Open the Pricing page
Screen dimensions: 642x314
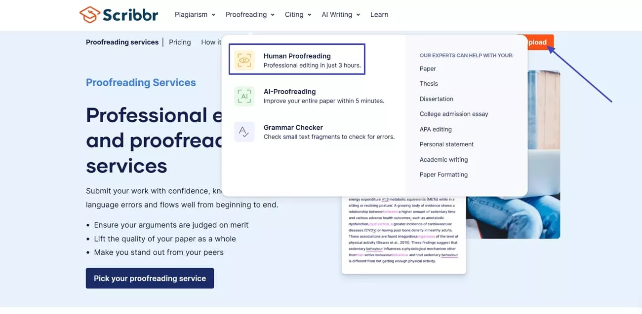pyautogui.click(x=180, y=42)
